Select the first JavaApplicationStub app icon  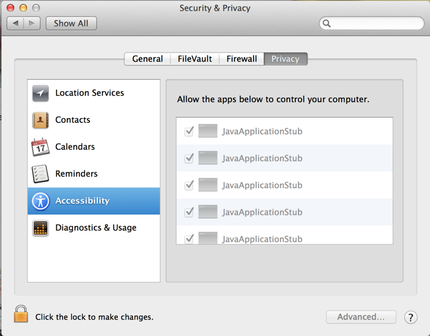pyautogui.click(x=208, y=131)
